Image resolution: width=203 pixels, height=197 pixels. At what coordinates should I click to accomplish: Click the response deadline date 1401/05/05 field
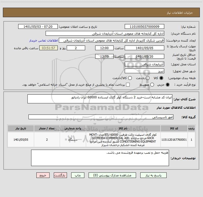point(144,48)
